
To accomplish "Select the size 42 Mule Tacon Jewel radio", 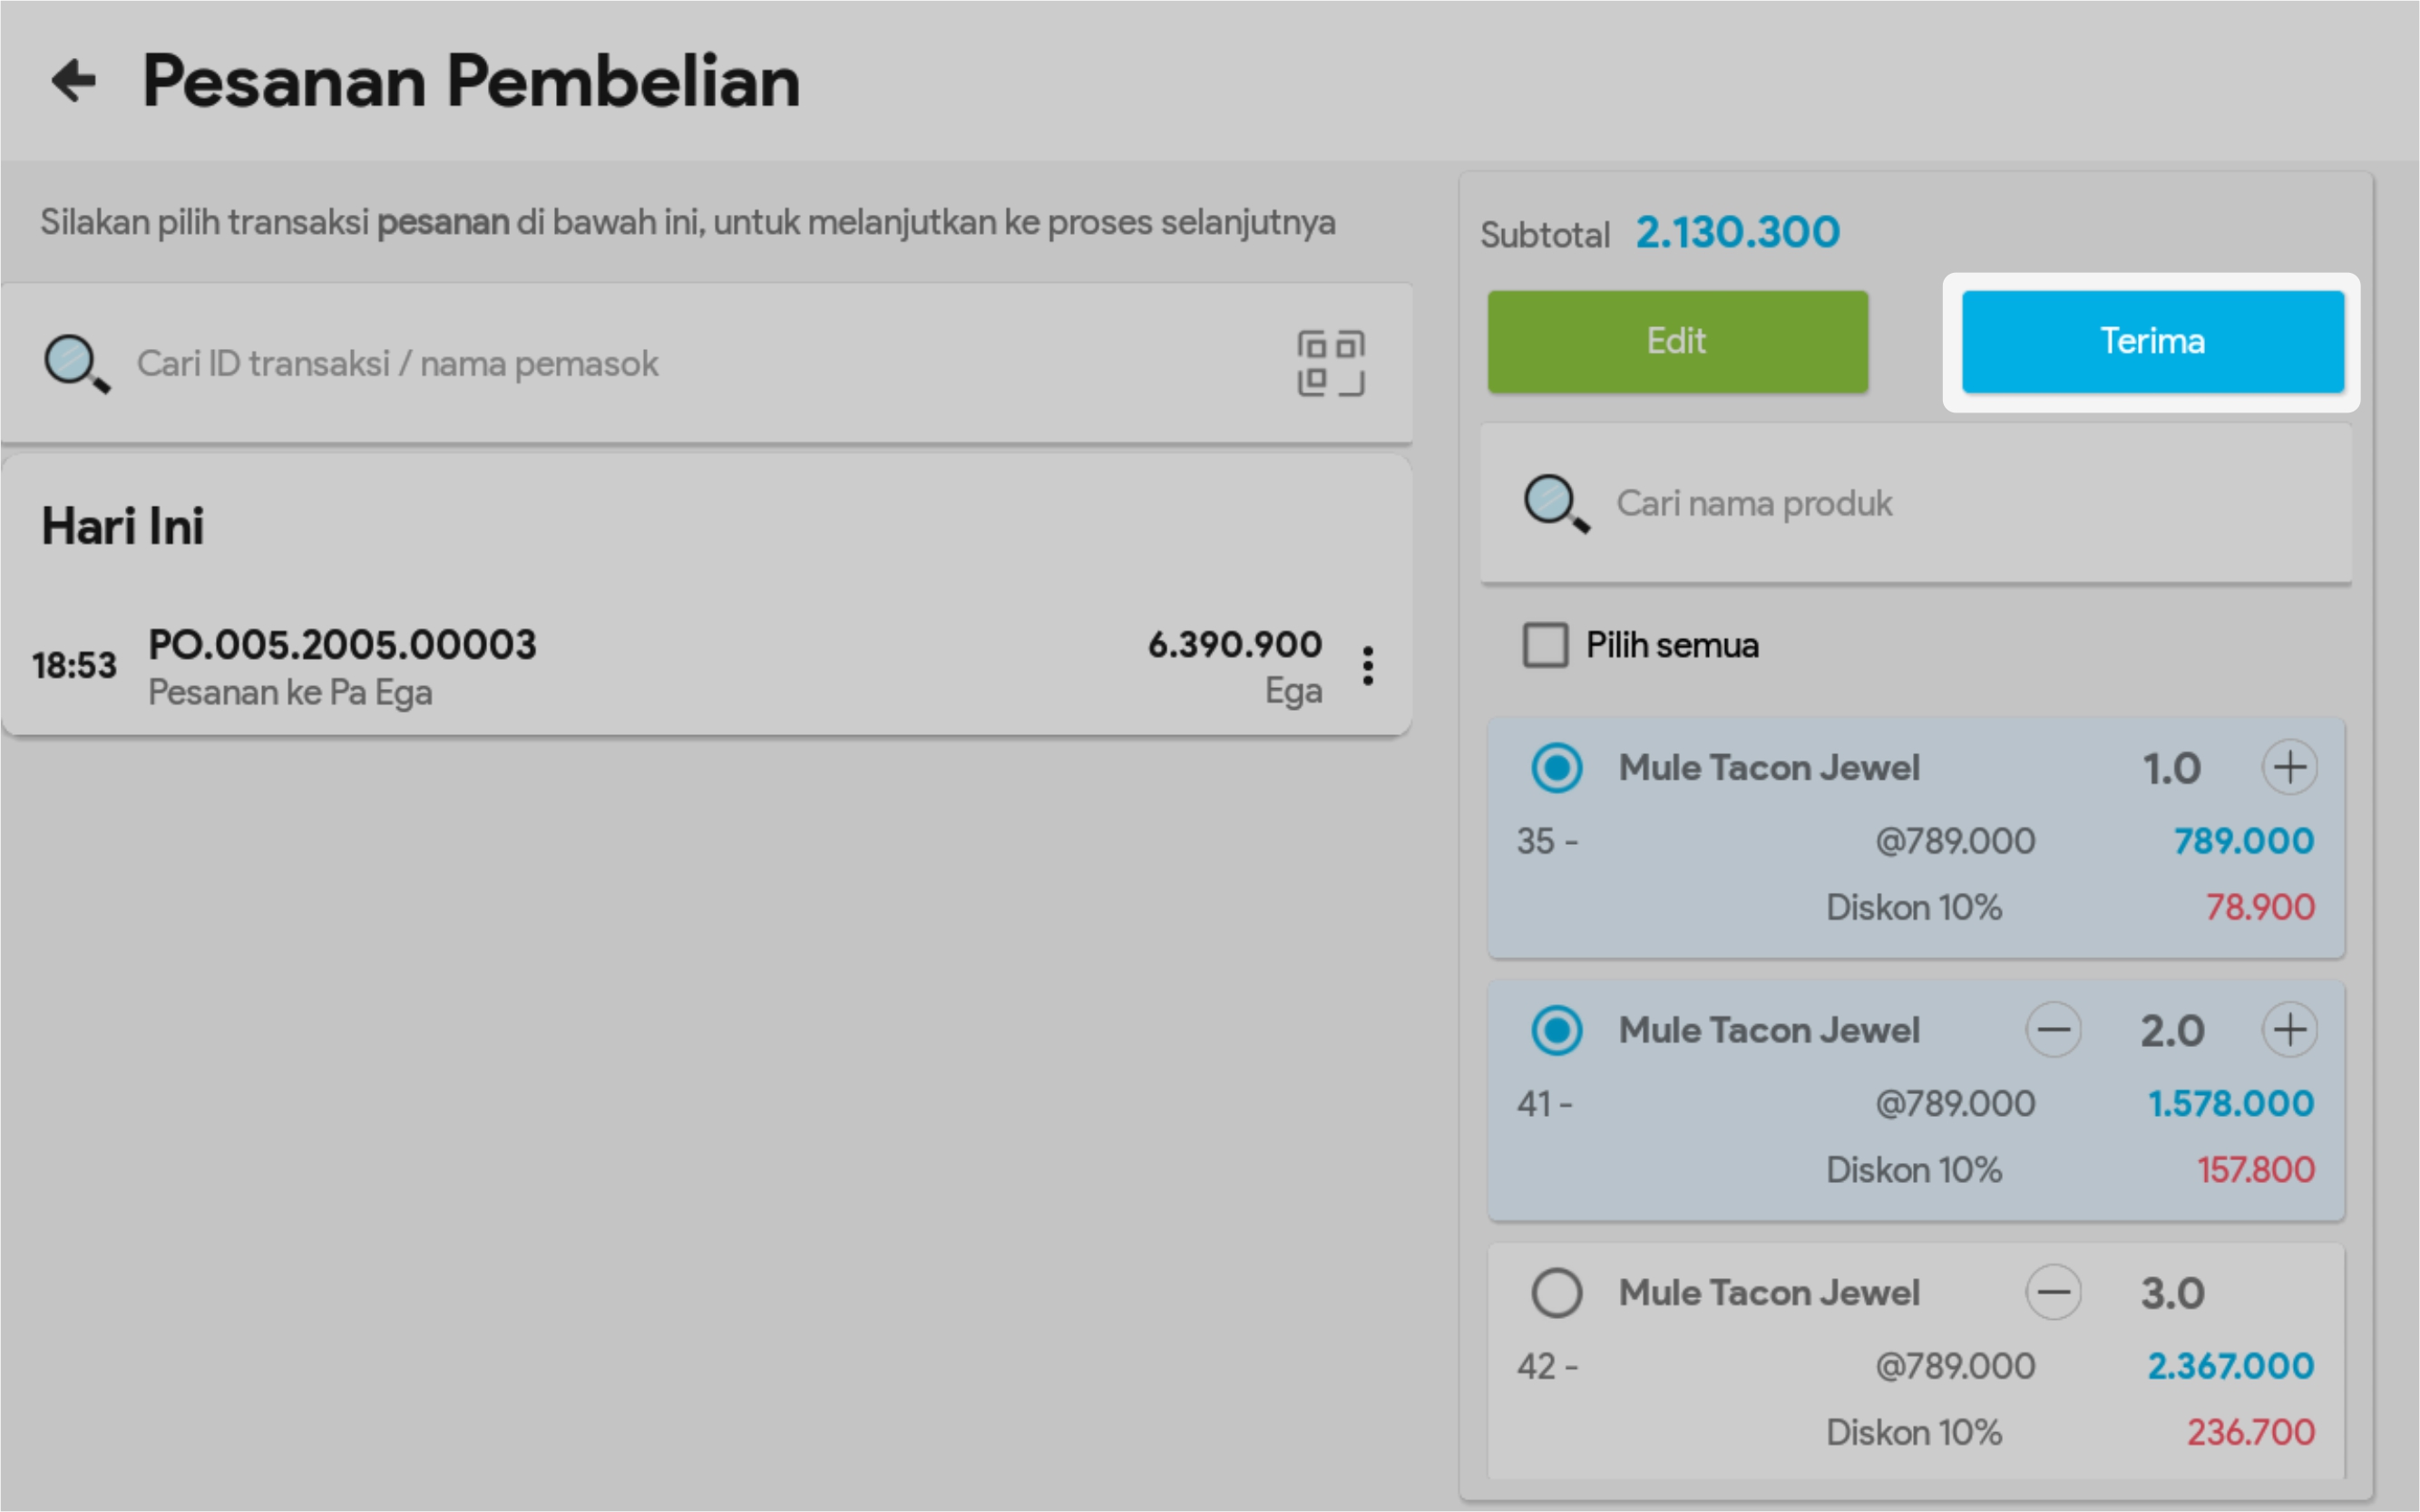I will pyautogui.click(x=1556, y=1292).
